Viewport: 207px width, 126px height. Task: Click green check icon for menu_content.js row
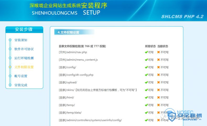[146, 60]
